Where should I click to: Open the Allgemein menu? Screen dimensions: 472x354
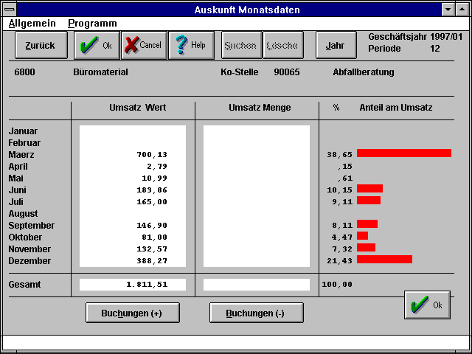(32, 24)
